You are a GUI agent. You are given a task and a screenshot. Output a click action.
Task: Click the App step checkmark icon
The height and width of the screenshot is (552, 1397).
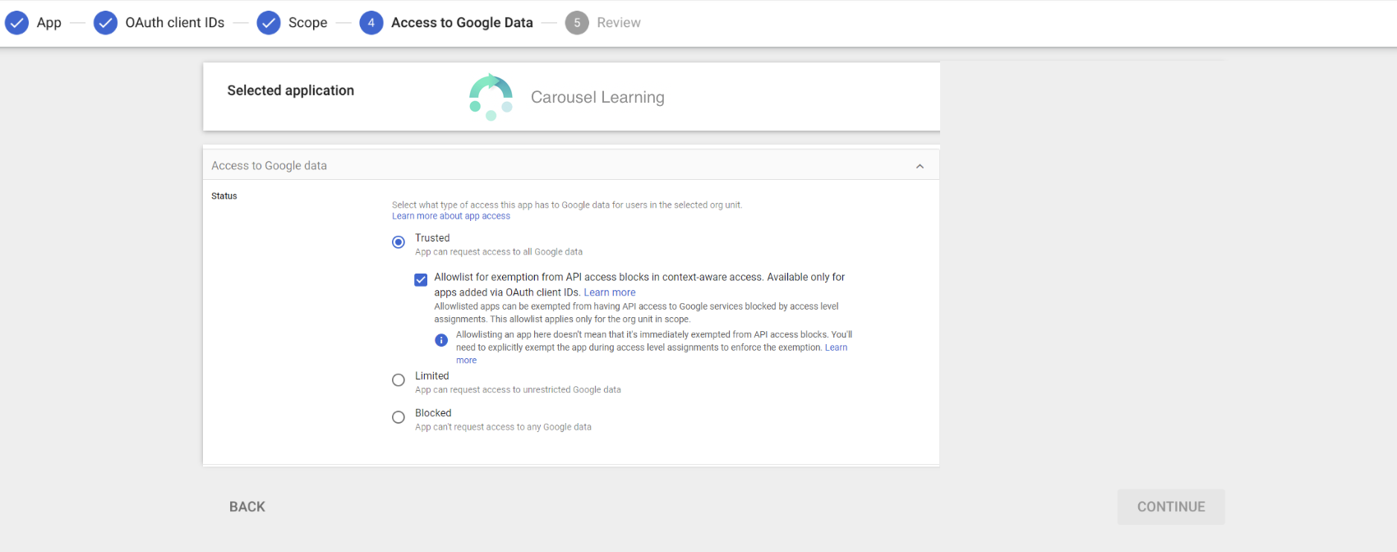(x=16, y=23)
